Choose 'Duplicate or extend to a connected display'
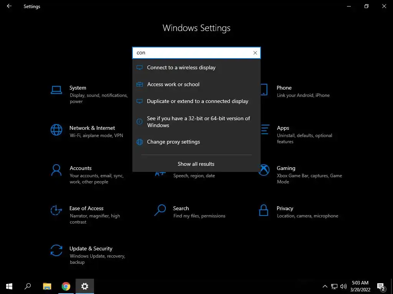393x294 pixels. pos(196,101)
